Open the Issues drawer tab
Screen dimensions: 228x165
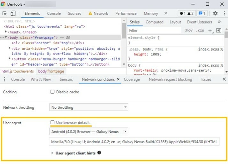206,79
